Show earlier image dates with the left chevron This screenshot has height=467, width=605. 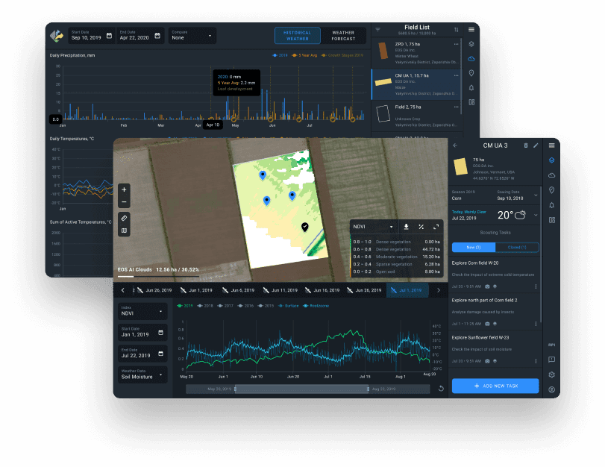pos(122,290)
